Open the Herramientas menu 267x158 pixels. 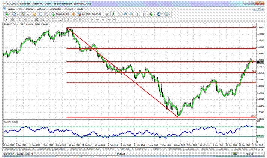pos(54,8)
